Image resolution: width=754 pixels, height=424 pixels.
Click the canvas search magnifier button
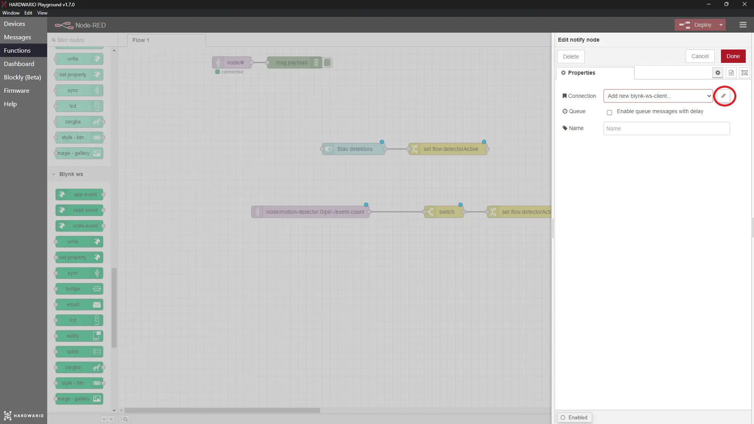[125, 419]
